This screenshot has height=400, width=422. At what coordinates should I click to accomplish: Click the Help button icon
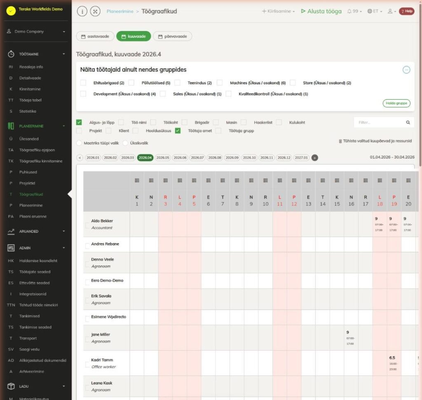pos(407,11)
